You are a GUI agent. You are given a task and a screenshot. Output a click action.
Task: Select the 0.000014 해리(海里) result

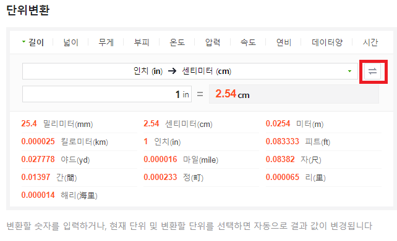pyautogui.click(x=59, y=195)
